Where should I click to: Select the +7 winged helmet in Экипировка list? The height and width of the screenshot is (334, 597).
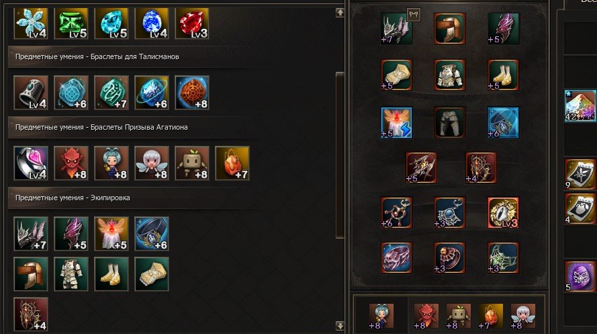coord(31,234)
